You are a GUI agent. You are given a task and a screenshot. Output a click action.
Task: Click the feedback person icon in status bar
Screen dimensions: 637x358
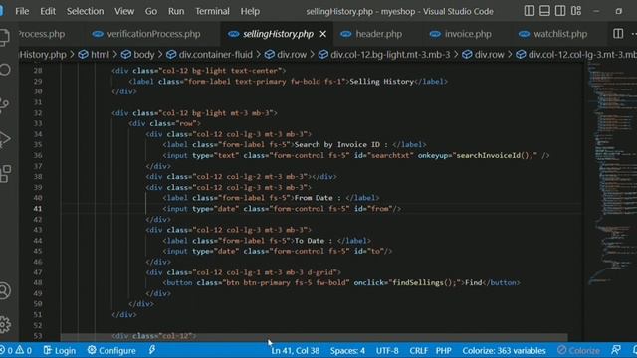click(616, 350)
